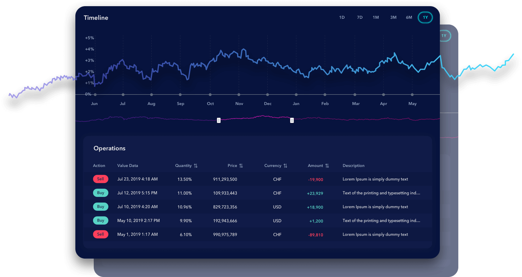The width and height of the screenshot is (522, 277).
Task: Click the quantity value 6.10%
Action: (x=186, y=235)
